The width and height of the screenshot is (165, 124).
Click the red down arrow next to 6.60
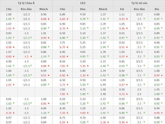coord(67,19)
